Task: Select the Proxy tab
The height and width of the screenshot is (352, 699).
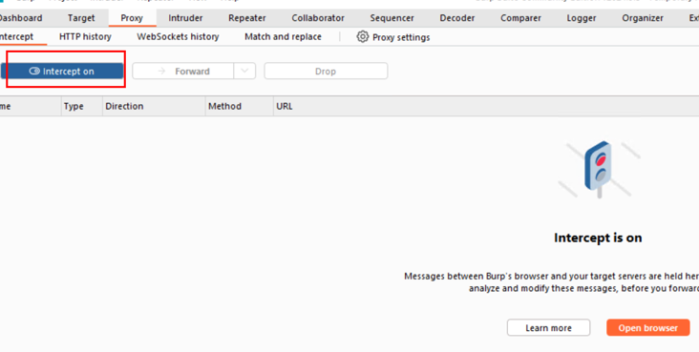Action: 132,18
